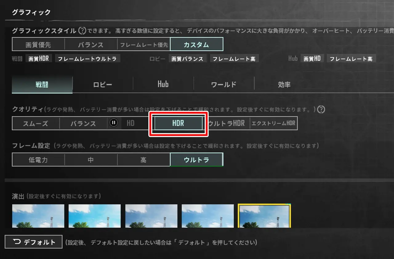Set frame setting to 高

pos(143,160)
